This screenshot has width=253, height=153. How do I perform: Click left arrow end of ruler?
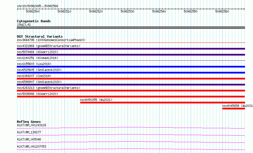coord(18,9)
